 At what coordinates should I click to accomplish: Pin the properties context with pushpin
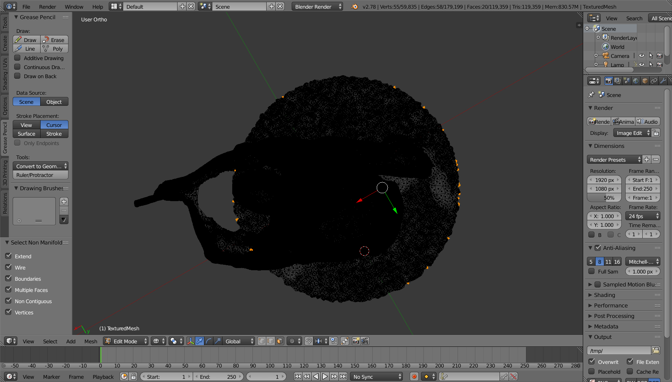(591, 95)
